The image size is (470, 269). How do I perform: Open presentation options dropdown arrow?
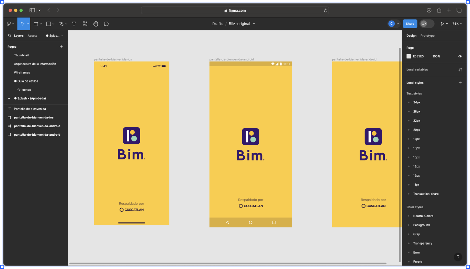(x=447, y=24)
